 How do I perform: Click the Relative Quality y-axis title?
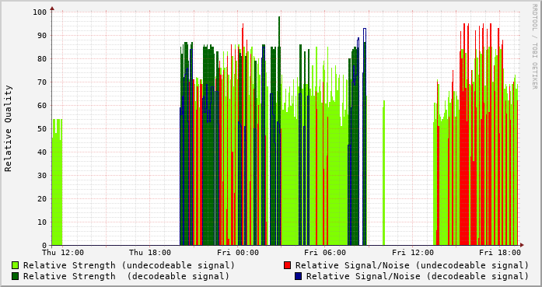click(x=8, y=128)
